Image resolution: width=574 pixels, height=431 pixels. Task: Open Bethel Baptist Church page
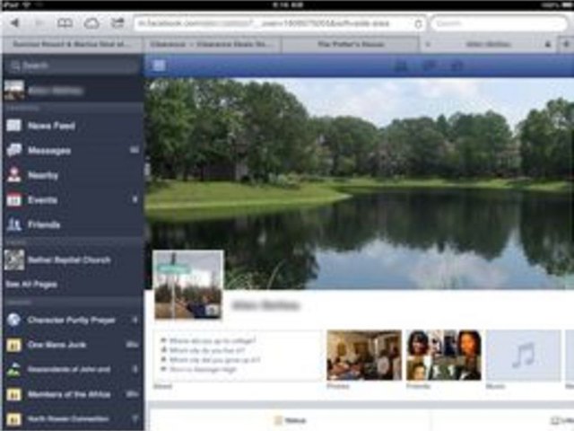point(73,259)
